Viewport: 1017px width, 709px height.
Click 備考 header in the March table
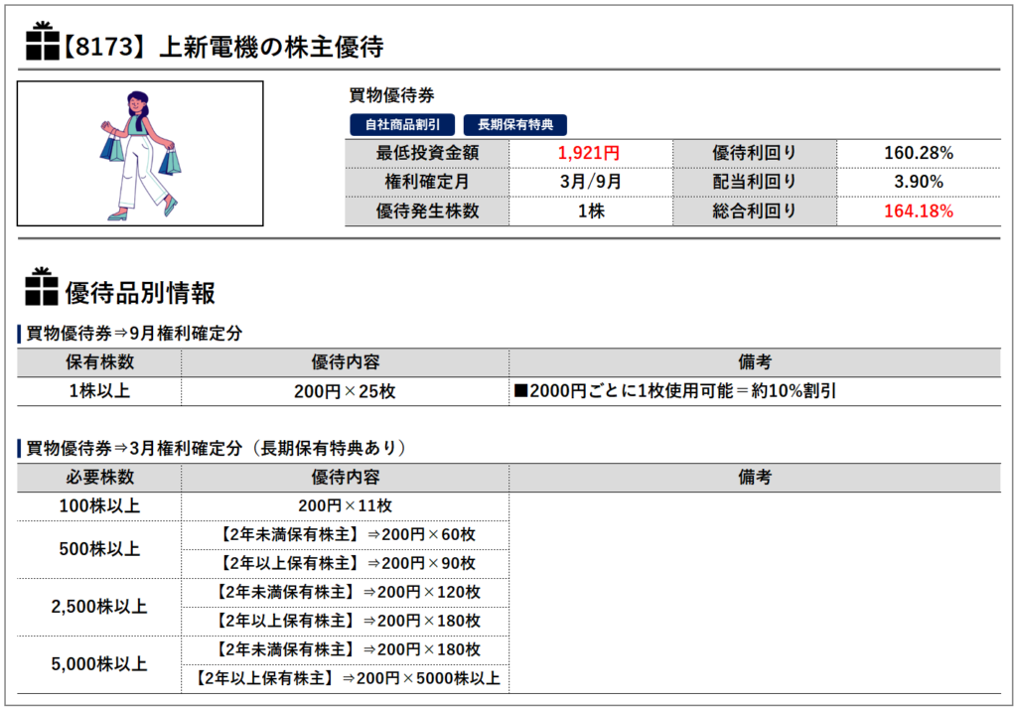[755, 478]
